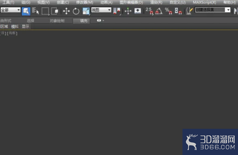The image size is (238, 155).
Task: Click the 显示 panel button
Action: [26, 27]
